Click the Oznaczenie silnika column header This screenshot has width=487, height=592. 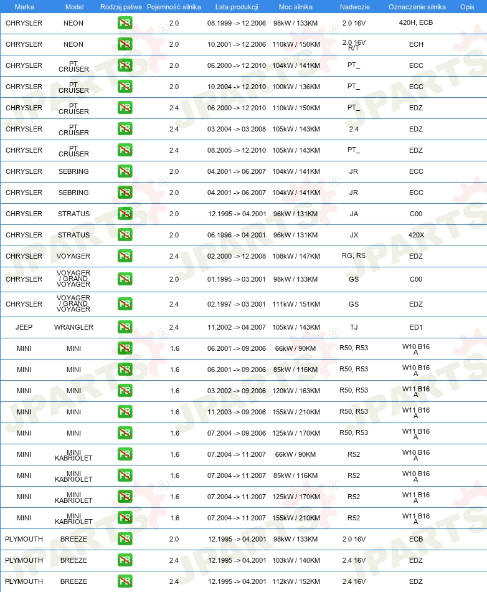[x=417, y=7]
